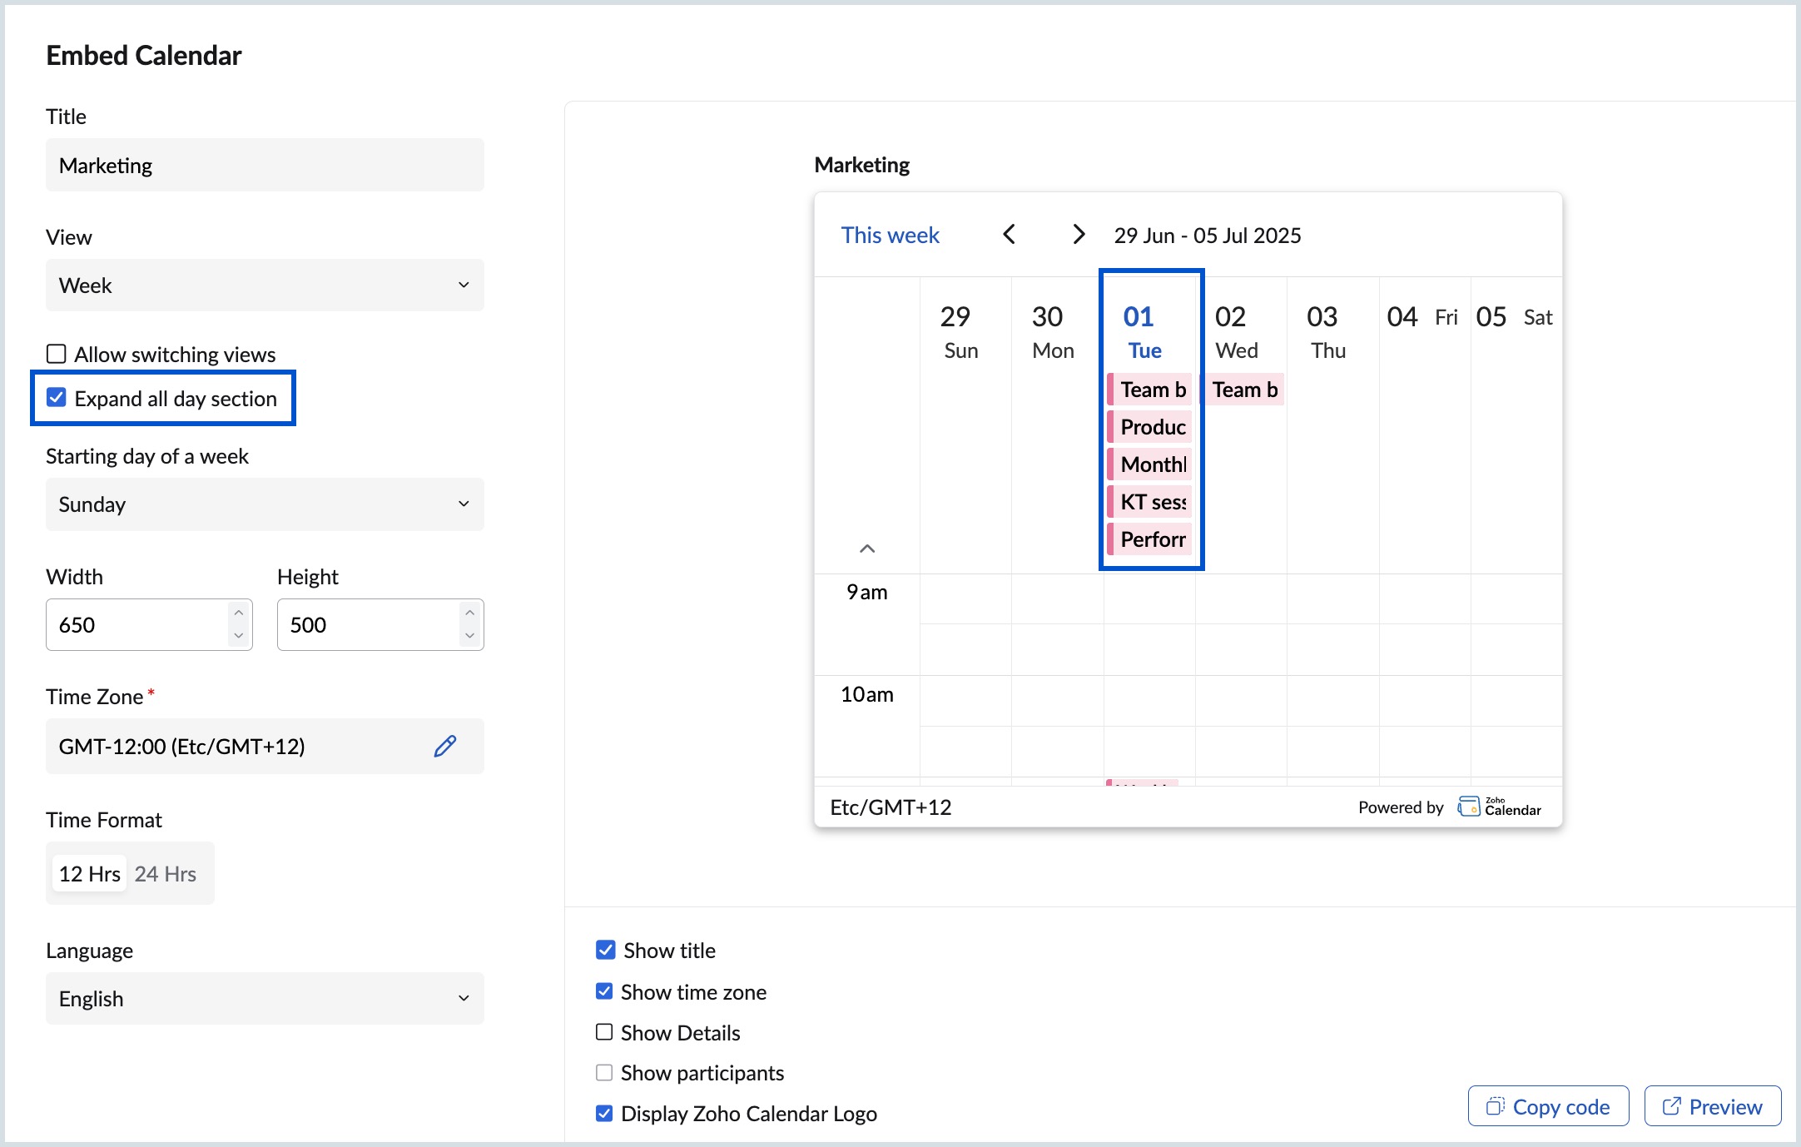
Task: Decrease height using stepper down arrow
Action: coord(469,636)
